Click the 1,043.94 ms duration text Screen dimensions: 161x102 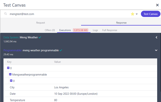coord(10,41)
